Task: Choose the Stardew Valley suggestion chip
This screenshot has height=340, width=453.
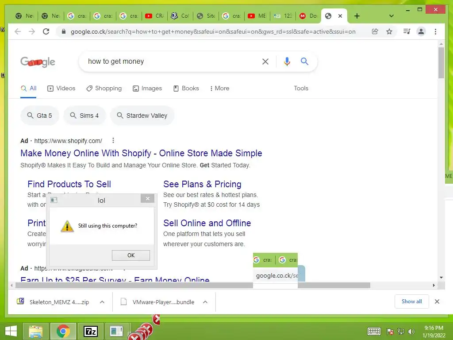Action: (x=142, y=116)
